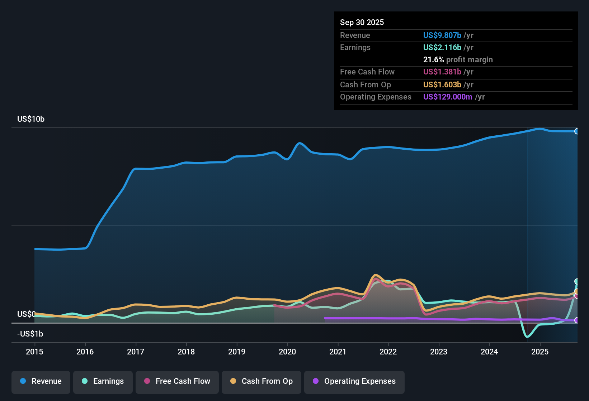Click the Cash From Op label in tooltip
The height and width of the screenshot is (401, 589).
pyautogui.click(x=366, y=84)
